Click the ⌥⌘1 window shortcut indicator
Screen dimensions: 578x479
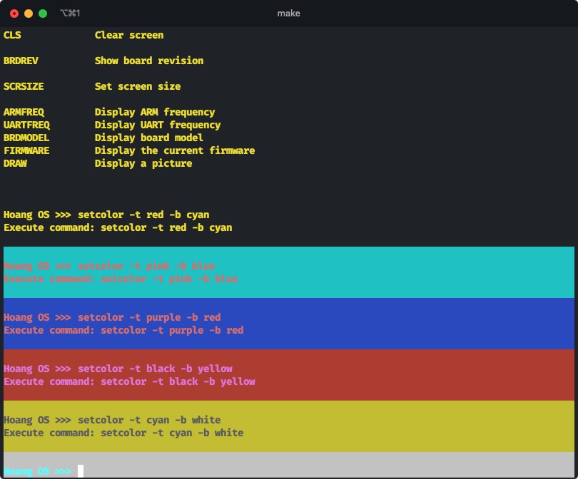click(70, 14)
